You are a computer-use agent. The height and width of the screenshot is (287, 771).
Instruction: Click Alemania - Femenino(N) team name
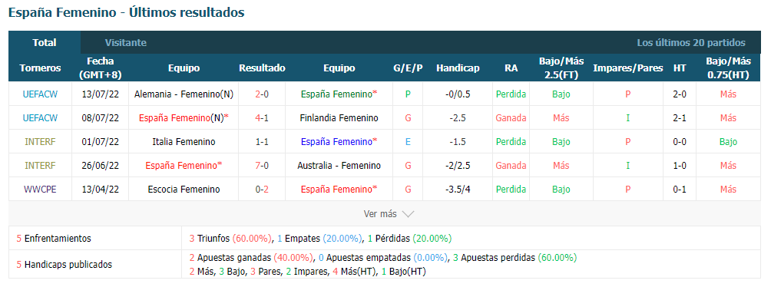tap(184, 94)
